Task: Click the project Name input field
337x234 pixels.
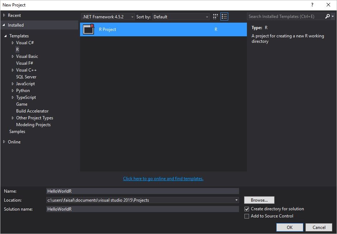Action: pyautogui.click(x=142, y=191)
